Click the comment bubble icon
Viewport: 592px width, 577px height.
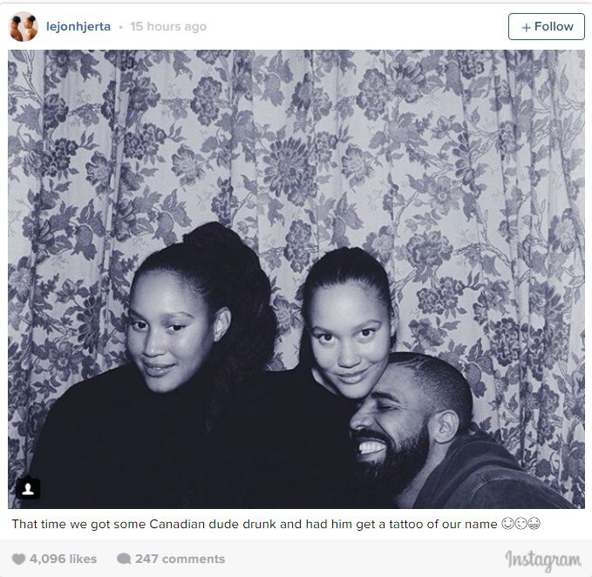point(124,559)
